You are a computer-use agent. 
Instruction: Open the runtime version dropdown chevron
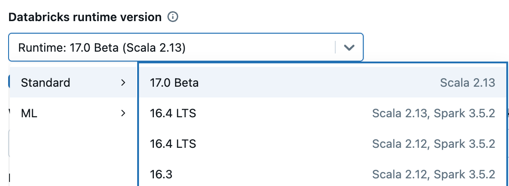point(349,47)
